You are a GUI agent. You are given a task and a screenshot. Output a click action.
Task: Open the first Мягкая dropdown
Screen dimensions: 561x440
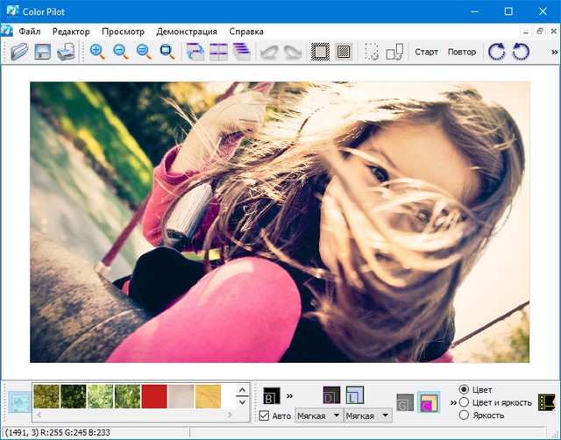pyautogui.click(x=318, y=415)
